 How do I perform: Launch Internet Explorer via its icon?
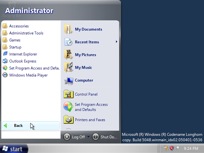tap(5, 54)
